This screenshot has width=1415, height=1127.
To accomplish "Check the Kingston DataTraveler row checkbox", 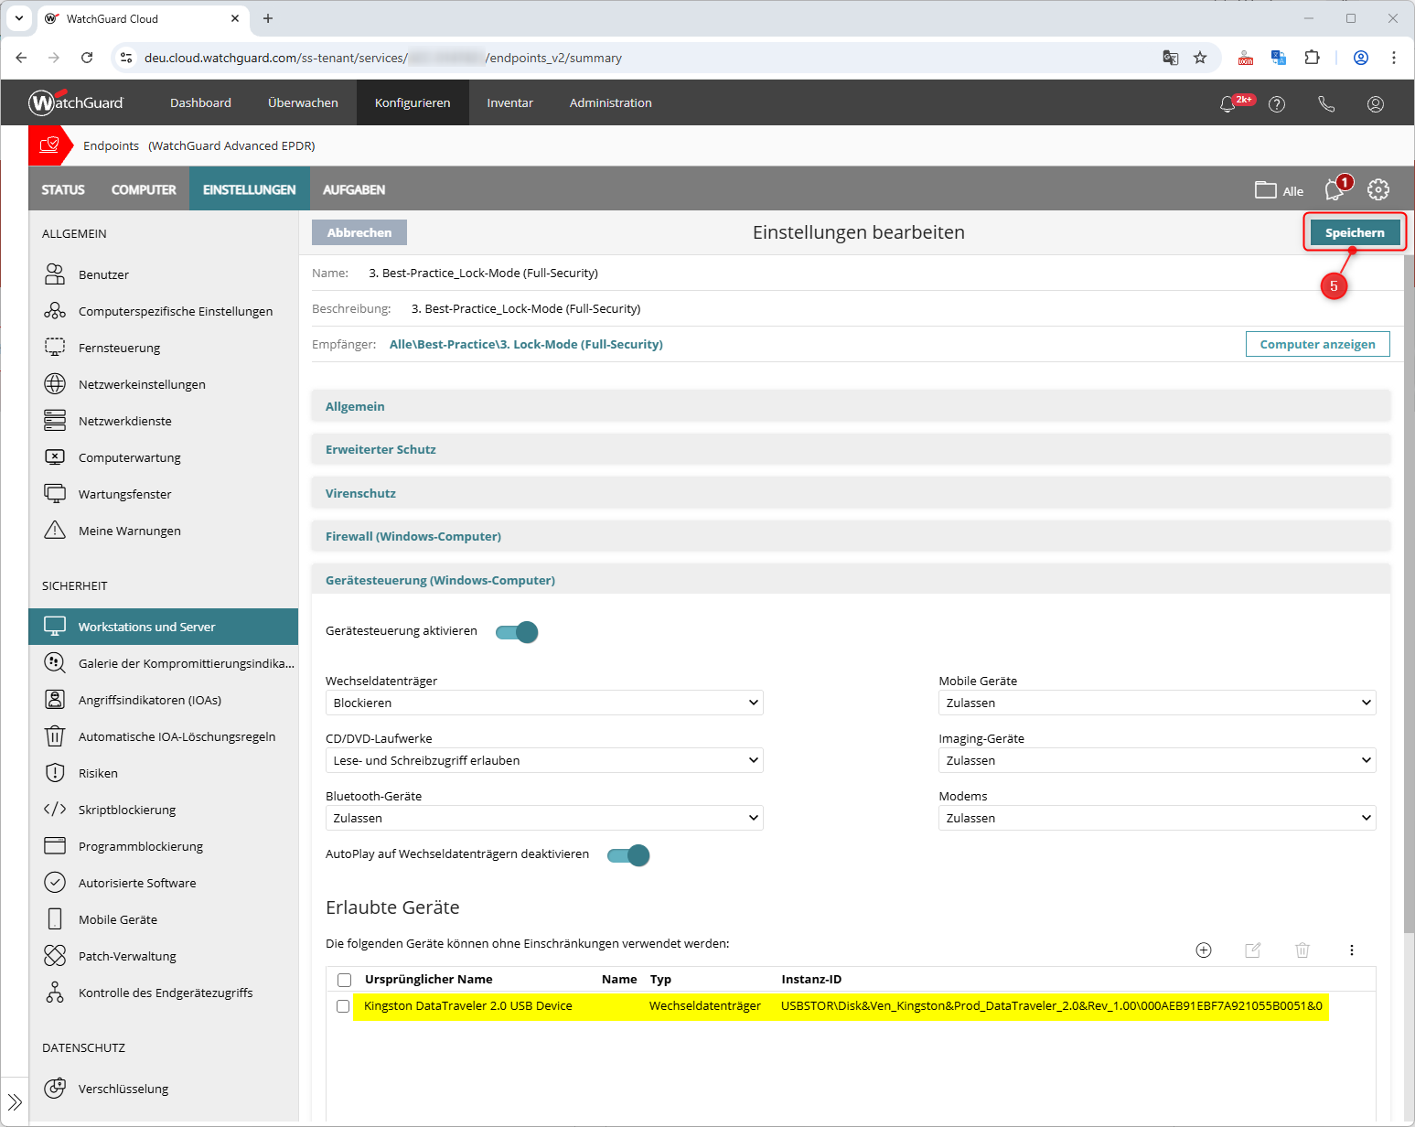I will pos(343,1006).
